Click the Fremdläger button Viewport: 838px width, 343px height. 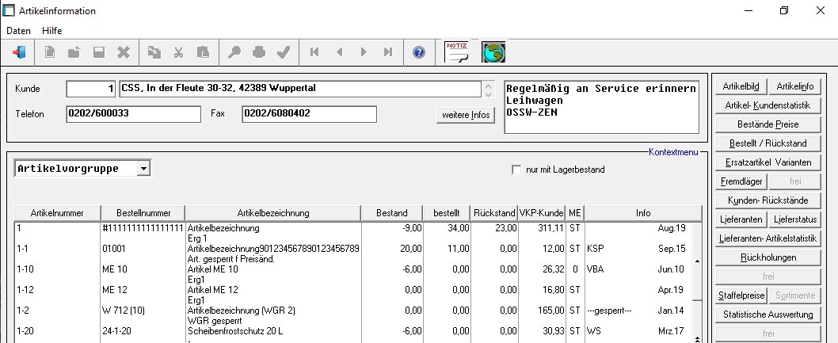(x=741, y=181)
